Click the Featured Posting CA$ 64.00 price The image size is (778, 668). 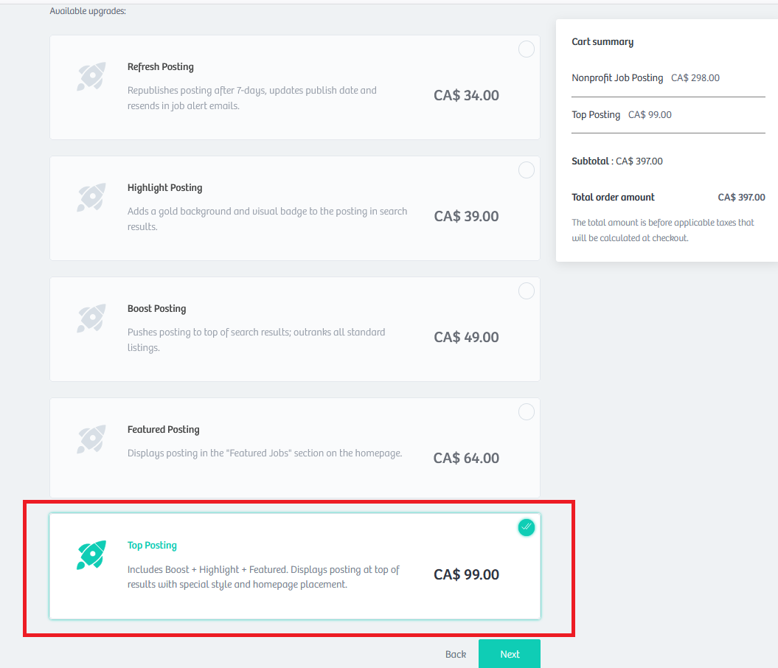click(x=466, y=458)
